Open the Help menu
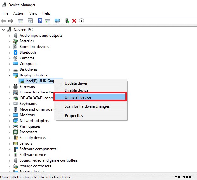The image size is (197, 180). pyautogui.click(x=46, y=13)
